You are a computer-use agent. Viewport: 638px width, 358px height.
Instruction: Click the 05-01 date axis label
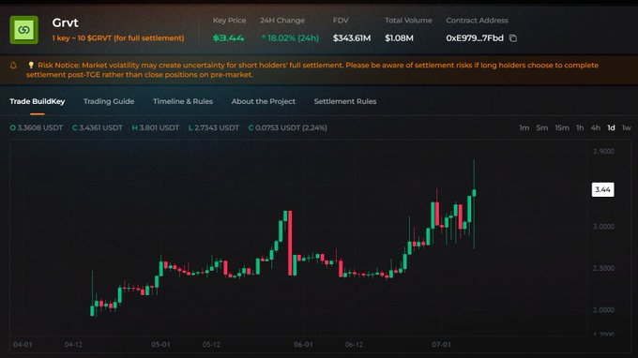click(160, 345)
